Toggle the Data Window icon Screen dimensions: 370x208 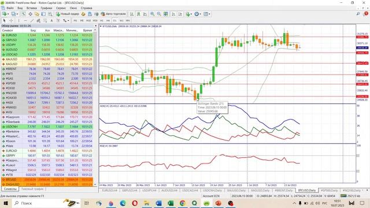tap(30, 14)
